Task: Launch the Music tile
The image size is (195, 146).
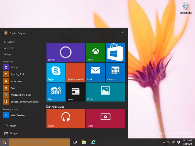Action: (66, 118)
